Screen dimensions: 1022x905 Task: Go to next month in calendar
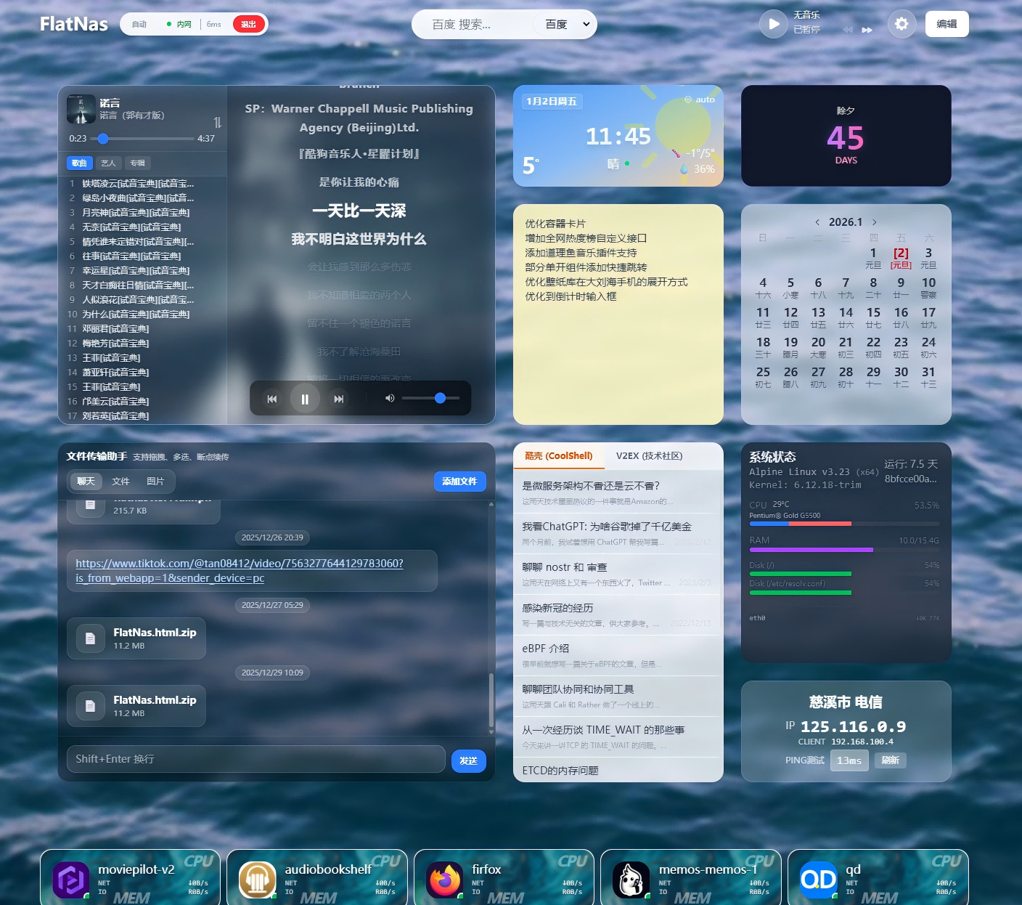pos(874,222)
